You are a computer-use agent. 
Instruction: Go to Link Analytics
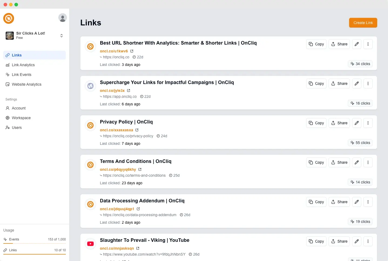[x=35, y=65]
